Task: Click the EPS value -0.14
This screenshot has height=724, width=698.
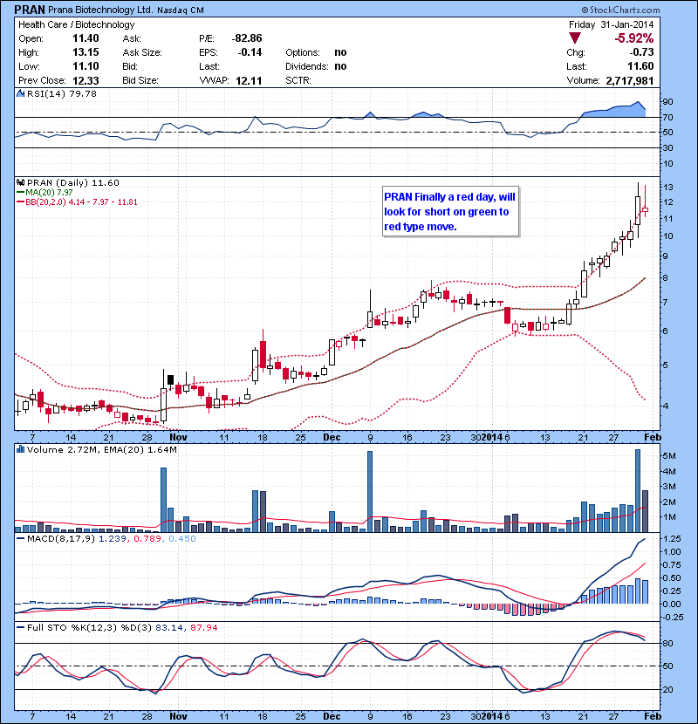Action: 250,52
